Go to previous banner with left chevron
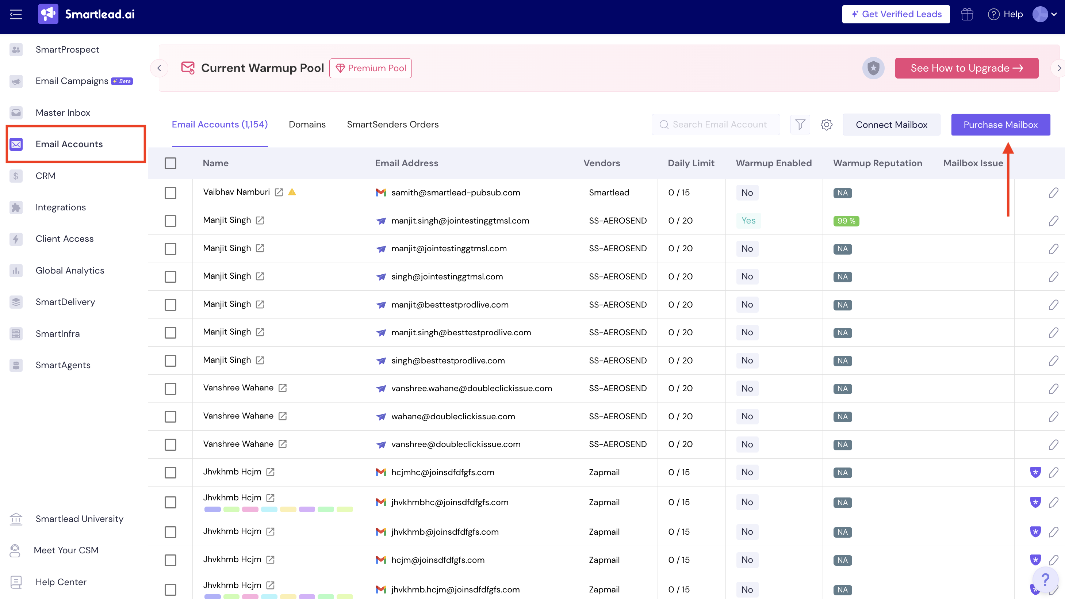The height and width of the screenshot is (599, 1065). click(159, 68)
